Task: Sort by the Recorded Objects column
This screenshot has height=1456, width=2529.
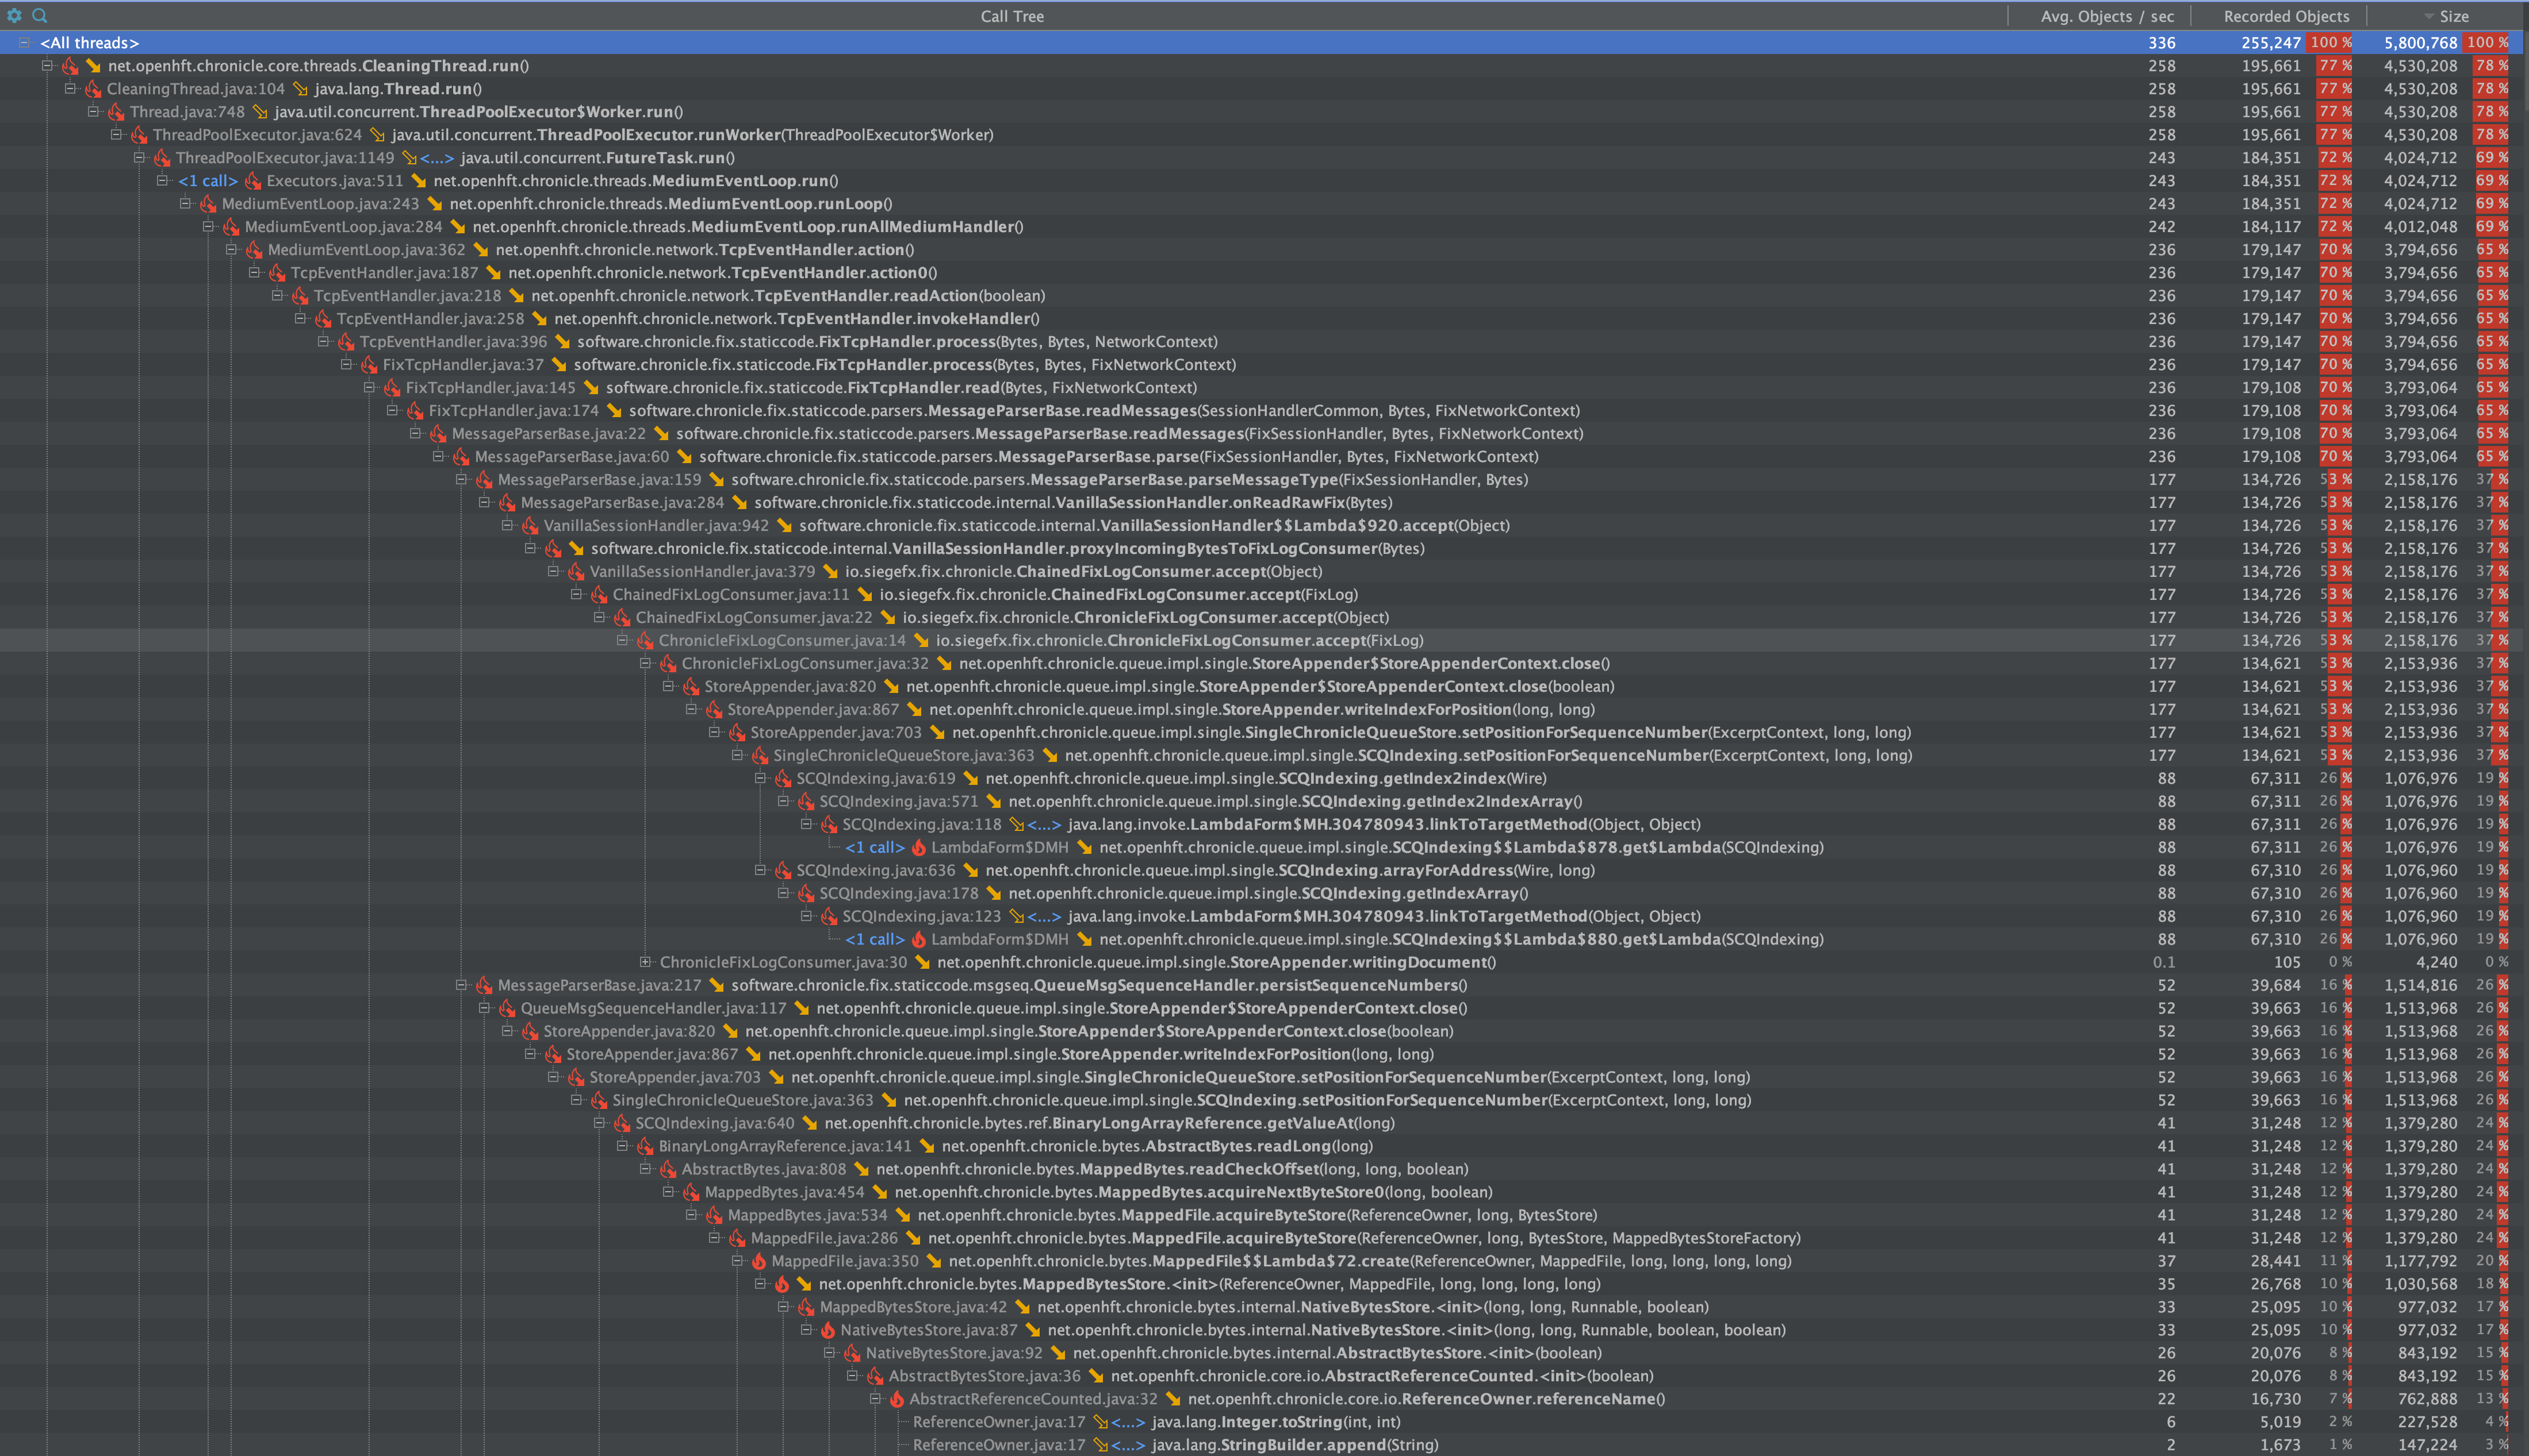Action: pos(2285,15)
